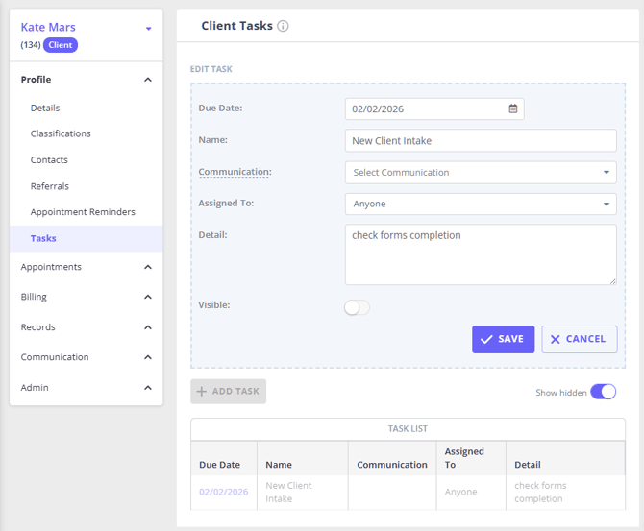Expand the Appointments section
Viewport: 644px width, 531px height.
pos(147,267)
